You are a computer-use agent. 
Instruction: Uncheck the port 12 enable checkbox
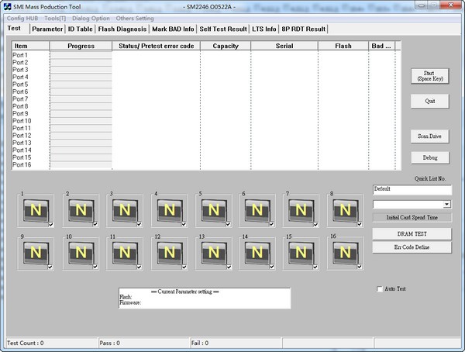click(x=184, y=267)
